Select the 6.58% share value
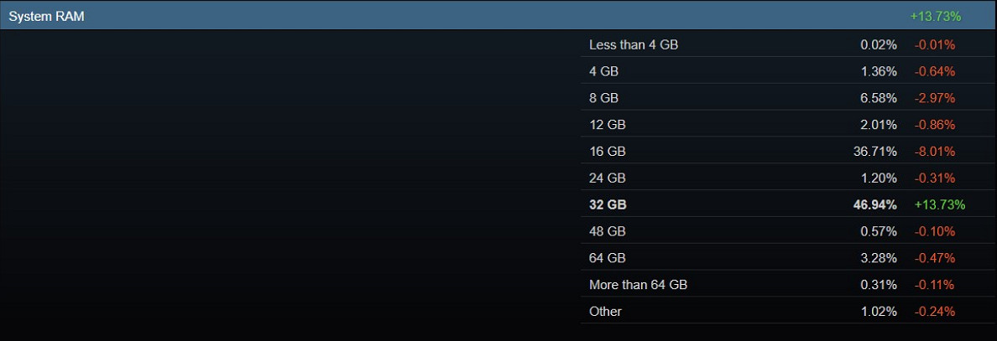This screenshot has height=341, width=997. [878, 98]
